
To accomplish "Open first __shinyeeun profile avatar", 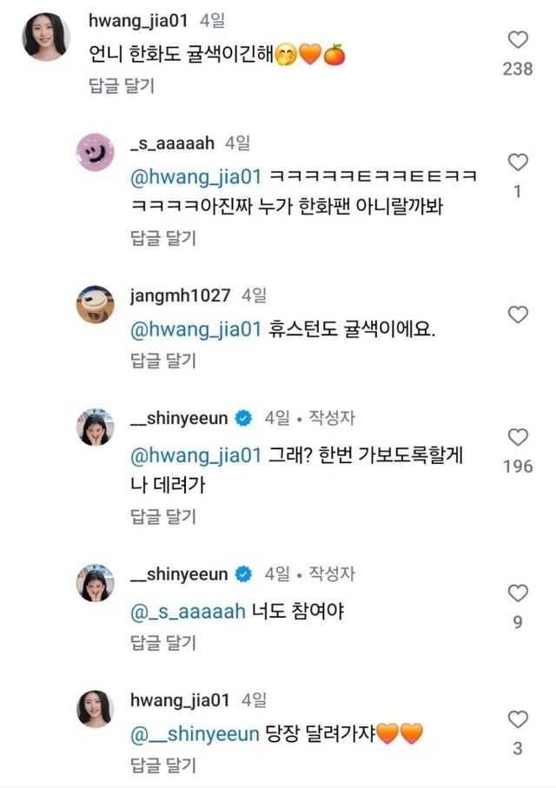I will (96, 427).
